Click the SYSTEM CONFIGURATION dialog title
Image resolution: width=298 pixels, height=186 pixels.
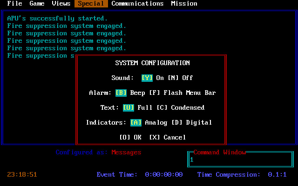point(152,63)
